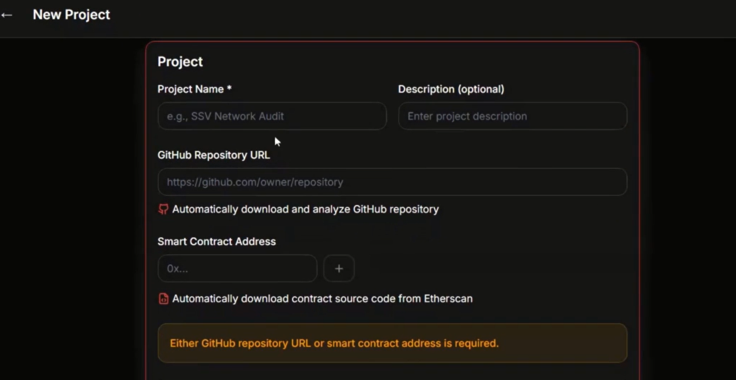This screenshot has height=380, width=736.
Task: Click the Smart Contract Address label
Action: (217, 241)
